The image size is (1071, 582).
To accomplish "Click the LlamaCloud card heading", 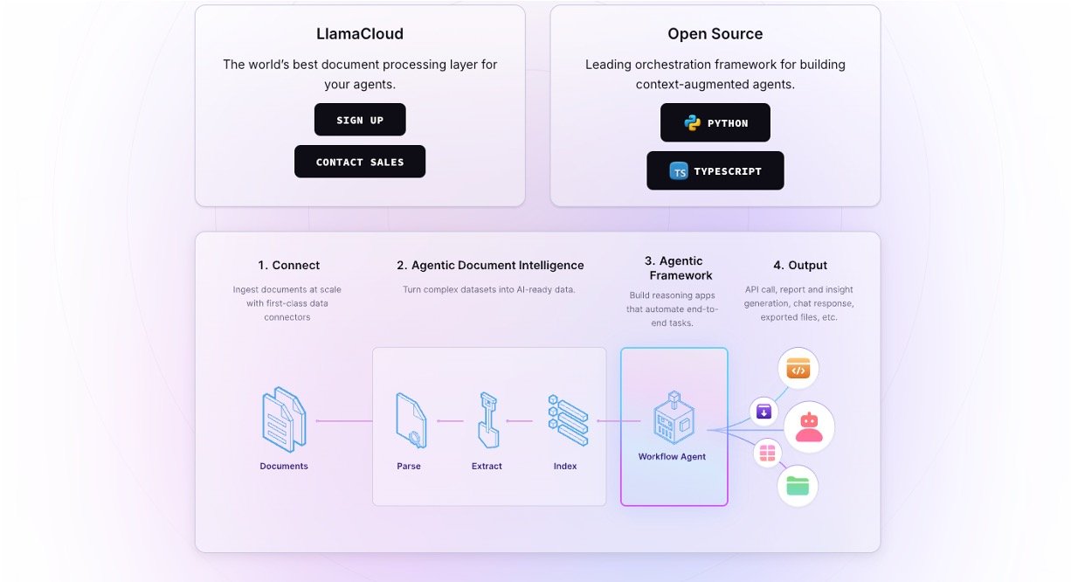I will coord(360,34).
